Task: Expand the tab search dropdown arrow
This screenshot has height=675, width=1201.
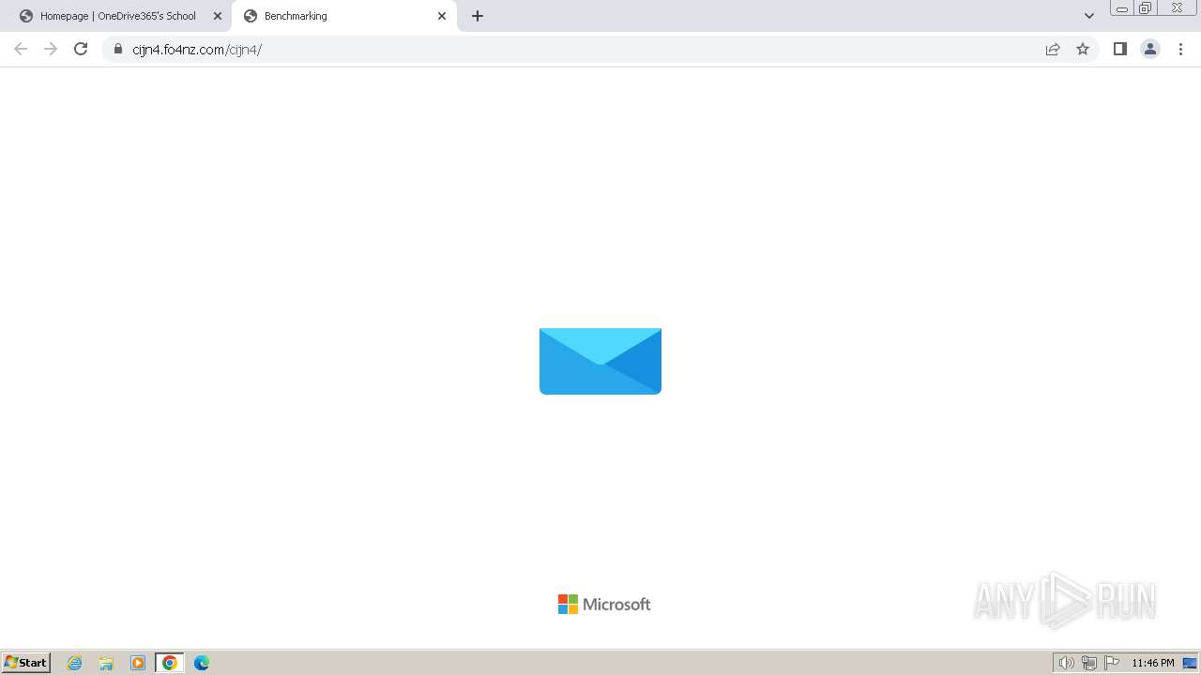Action: (1089, 16)
